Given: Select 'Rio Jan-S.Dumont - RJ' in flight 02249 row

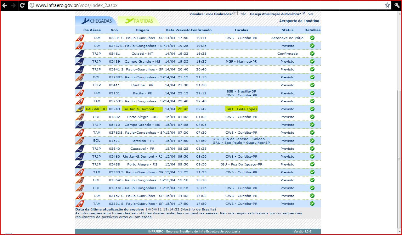Looking at the screenshot, I should pyautogui.click(x=142, y=109).
